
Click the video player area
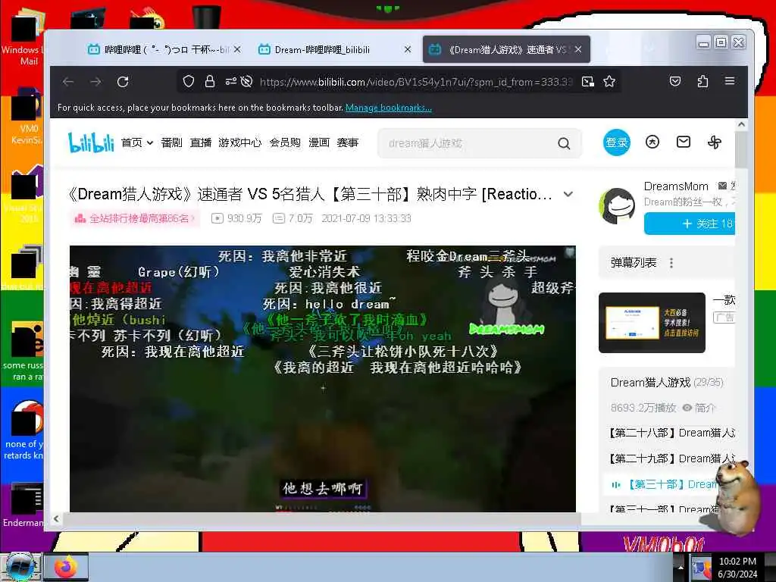point(323,379)
